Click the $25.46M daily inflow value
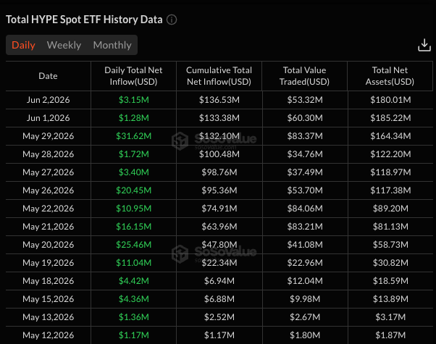Image resolution: width=436 pixels, height=344 pixels. [x=134, y=245]
